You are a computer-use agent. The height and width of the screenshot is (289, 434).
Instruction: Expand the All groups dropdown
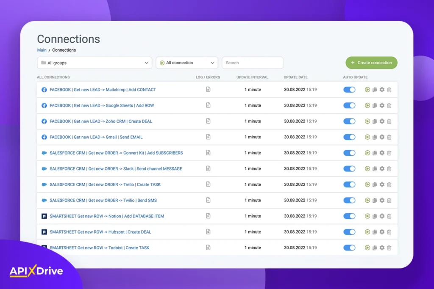[x=95, y=63]
